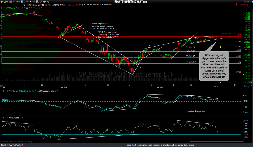Click the green plus add symbol icon
The image size is (253, 147).
point(2,2)
